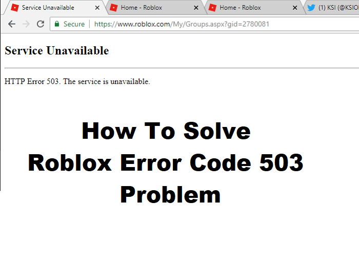Viewport: 359px width, 257px height.
Task: Click the 'How To Solve' overlay text
Action: pyautogui.click(x=166, y=131)
